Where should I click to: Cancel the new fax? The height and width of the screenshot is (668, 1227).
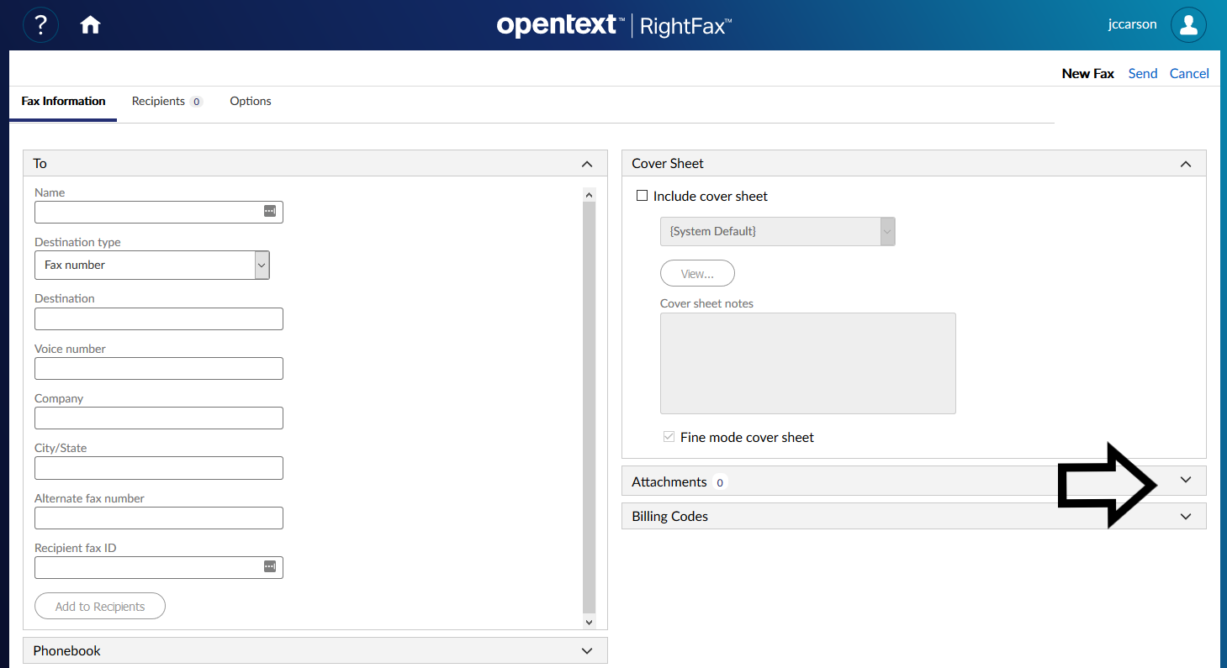coord(1189,73)
